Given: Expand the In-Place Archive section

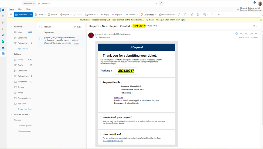Looking at the screenshot, I should (x=12, y=115).
